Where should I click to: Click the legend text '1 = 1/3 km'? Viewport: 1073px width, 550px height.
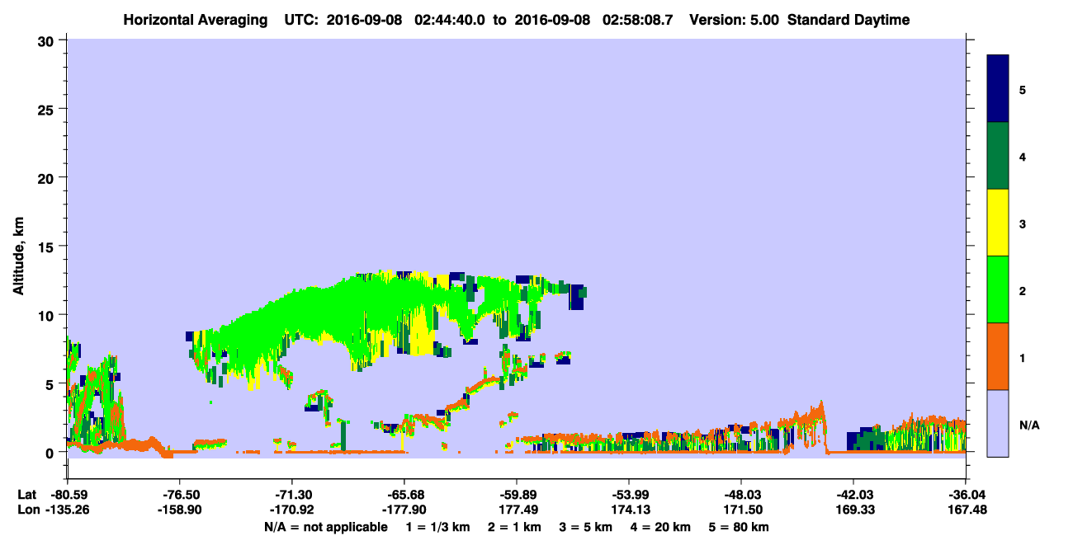point(437,527)
